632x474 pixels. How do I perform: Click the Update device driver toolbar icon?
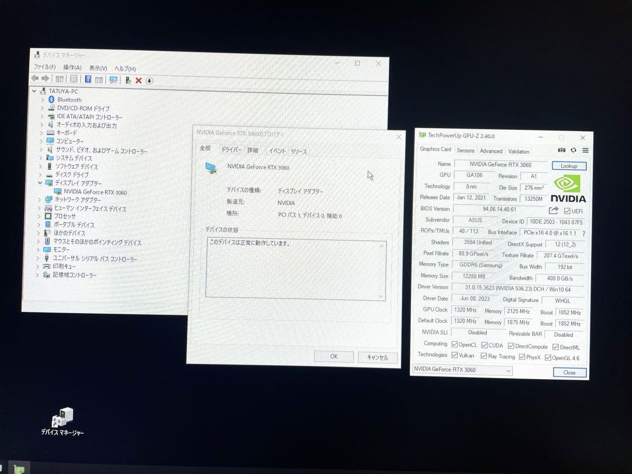(128, 80)
